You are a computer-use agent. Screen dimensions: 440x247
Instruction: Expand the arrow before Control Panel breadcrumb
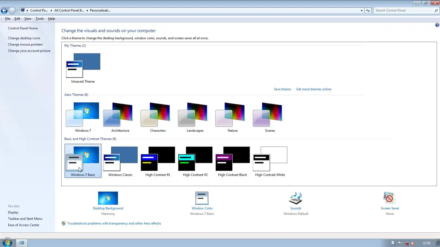(27, 10)
